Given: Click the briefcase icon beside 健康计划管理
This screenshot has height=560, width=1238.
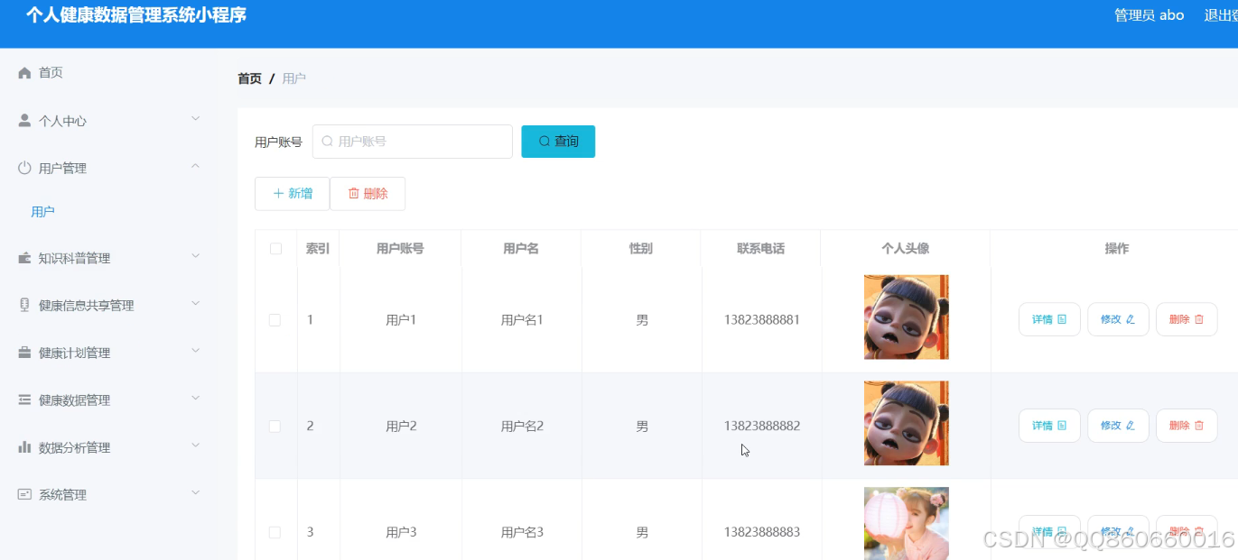Looking at the screenshot, I should [x=24, y=353].
